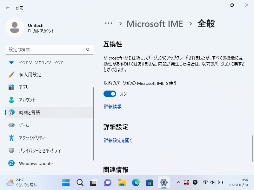Open the Windows Start menu
The image size is (254, 190).
66,183
